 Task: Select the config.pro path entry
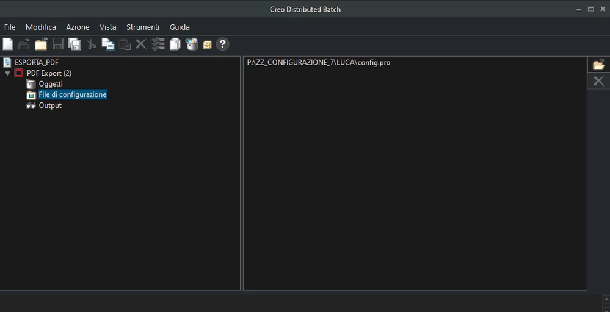point(319,63)
